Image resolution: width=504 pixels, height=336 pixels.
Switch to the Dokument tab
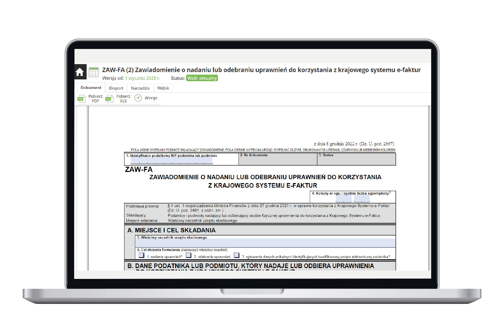point(91,88)
